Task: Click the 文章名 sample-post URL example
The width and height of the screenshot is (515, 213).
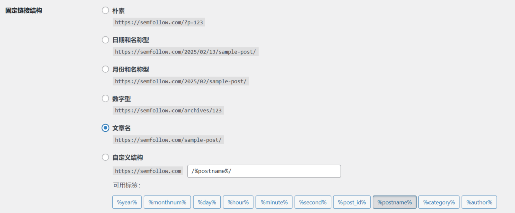Action: 168,140
